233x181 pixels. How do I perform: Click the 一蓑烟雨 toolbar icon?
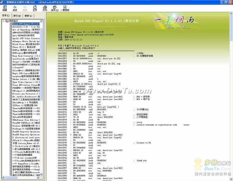(x=65, y=8)
